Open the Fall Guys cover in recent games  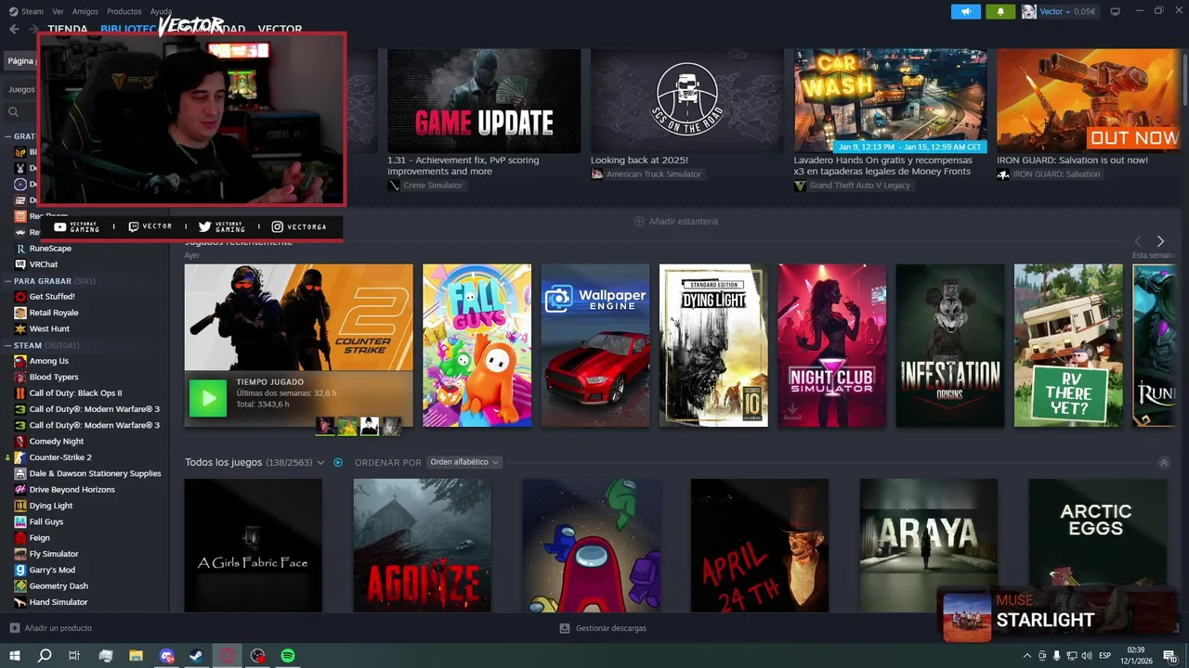click(477, 345)
